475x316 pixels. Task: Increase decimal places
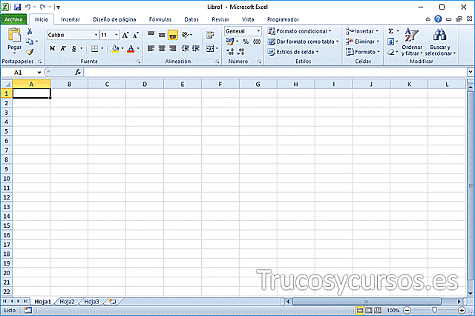click(x=230, y=52)
